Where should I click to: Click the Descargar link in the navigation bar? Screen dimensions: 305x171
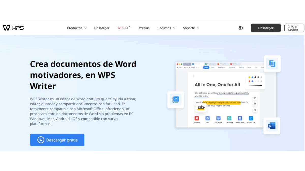[x=102, y=28]
